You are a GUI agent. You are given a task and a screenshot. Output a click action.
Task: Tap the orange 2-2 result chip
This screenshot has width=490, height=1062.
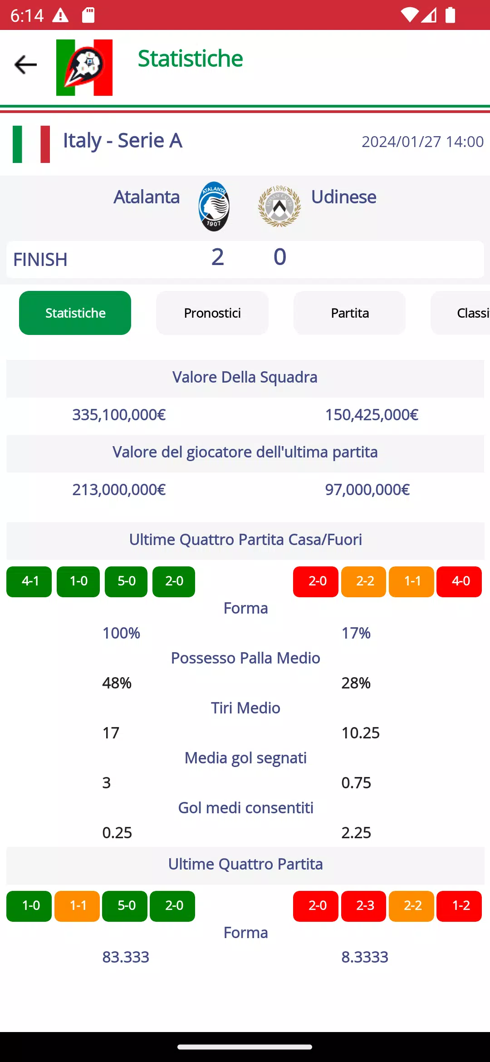[364, 581]
